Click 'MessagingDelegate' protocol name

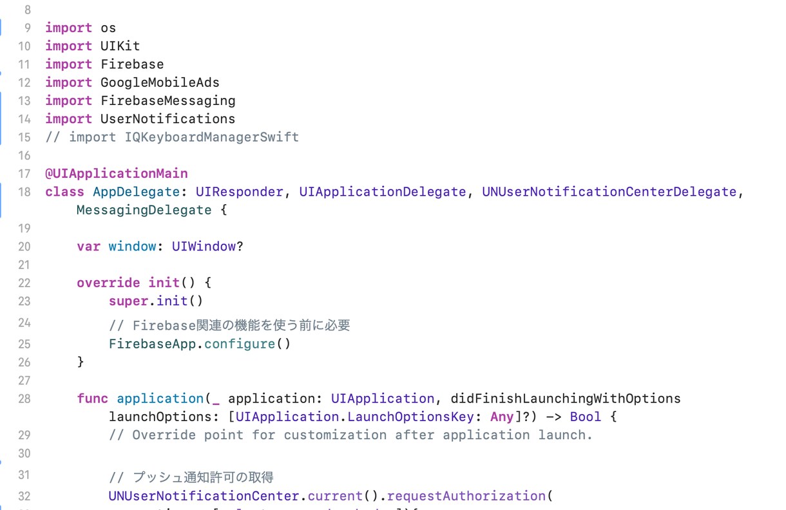(144, 210)
